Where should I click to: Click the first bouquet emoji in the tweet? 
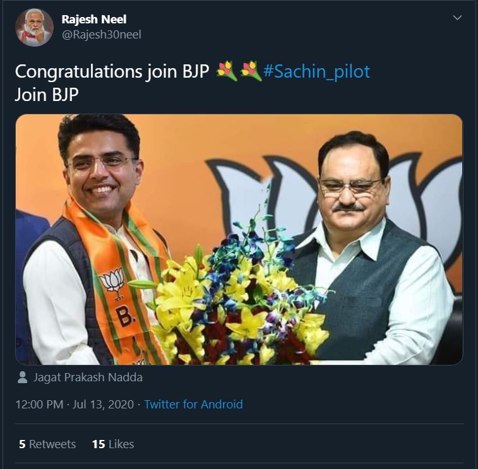coord(226,71)
